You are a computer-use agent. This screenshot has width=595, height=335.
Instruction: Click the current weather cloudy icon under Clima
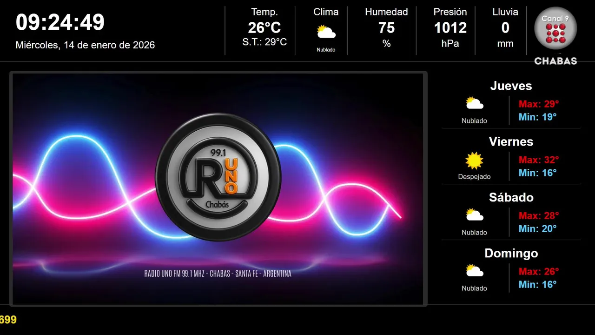(326, 32)
